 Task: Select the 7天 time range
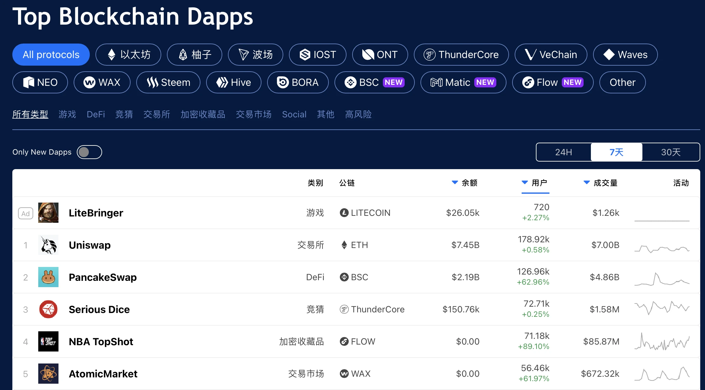point(616,152)
